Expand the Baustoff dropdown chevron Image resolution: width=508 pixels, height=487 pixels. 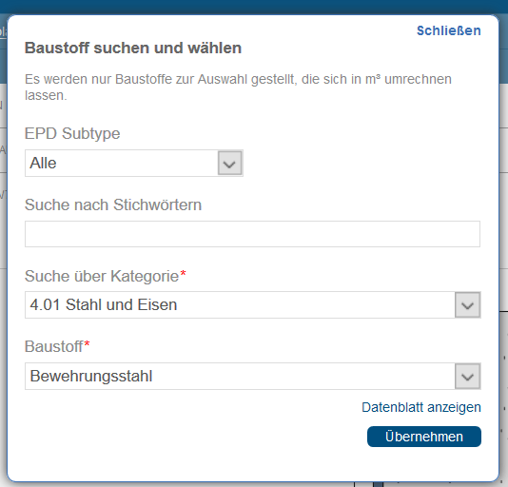point(467,376)
